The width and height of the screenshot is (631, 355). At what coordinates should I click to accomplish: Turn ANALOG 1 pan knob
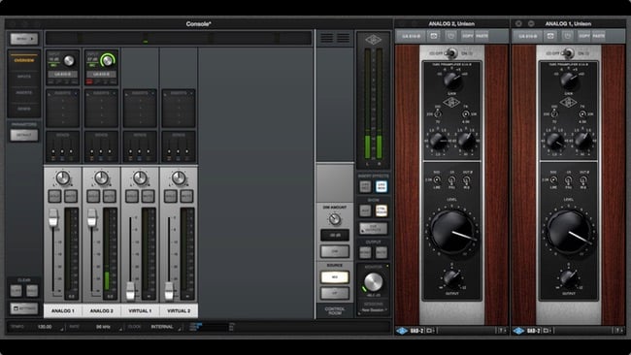click(x=62, y=177)
